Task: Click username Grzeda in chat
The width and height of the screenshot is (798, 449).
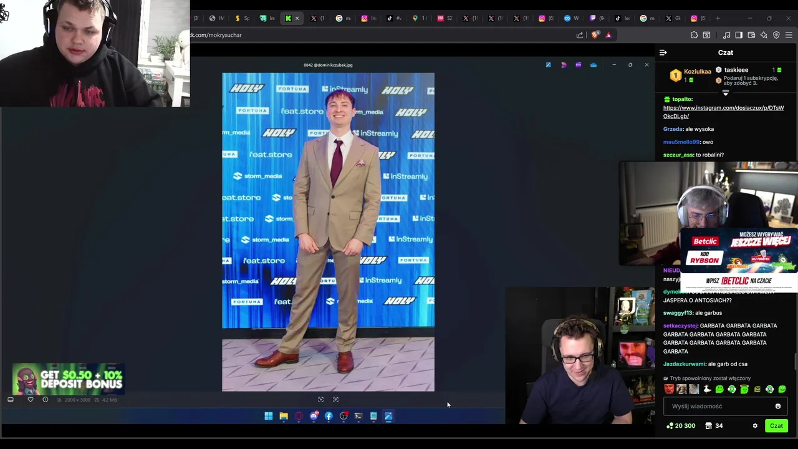Action: [673, 129]
